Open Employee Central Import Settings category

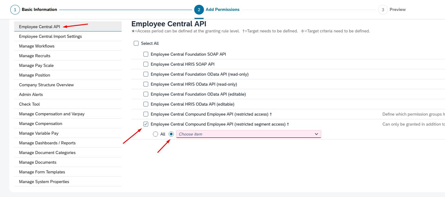pos(51,36)
